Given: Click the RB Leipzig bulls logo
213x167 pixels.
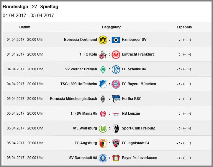Looking at the screenshot, I should click(x=116, y=114).
